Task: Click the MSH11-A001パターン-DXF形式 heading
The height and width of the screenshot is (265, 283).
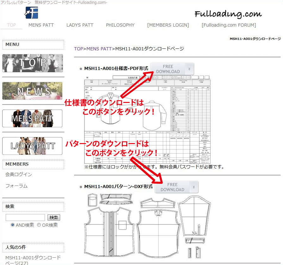Action: (x=118, y=186)
